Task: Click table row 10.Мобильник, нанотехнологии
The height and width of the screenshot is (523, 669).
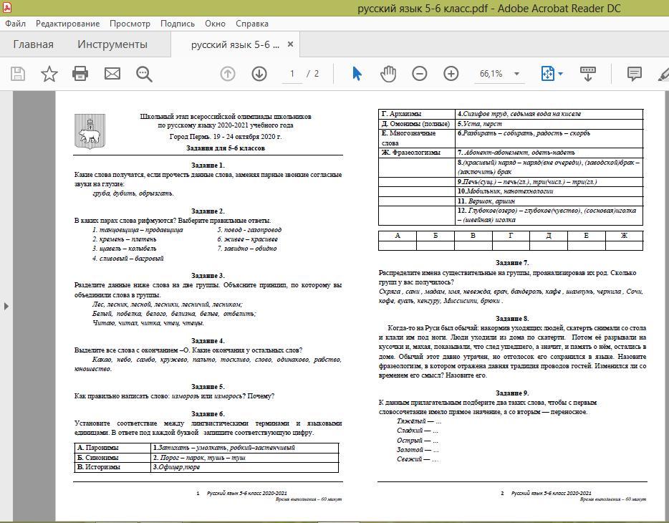Action: (549, 191)
